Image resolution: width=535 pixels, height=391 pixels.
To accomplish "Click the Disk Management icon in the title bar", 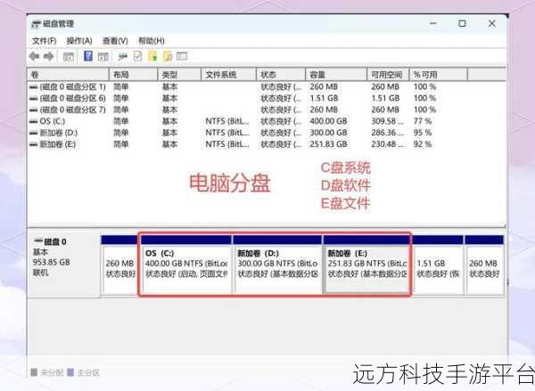I will 36,24.
